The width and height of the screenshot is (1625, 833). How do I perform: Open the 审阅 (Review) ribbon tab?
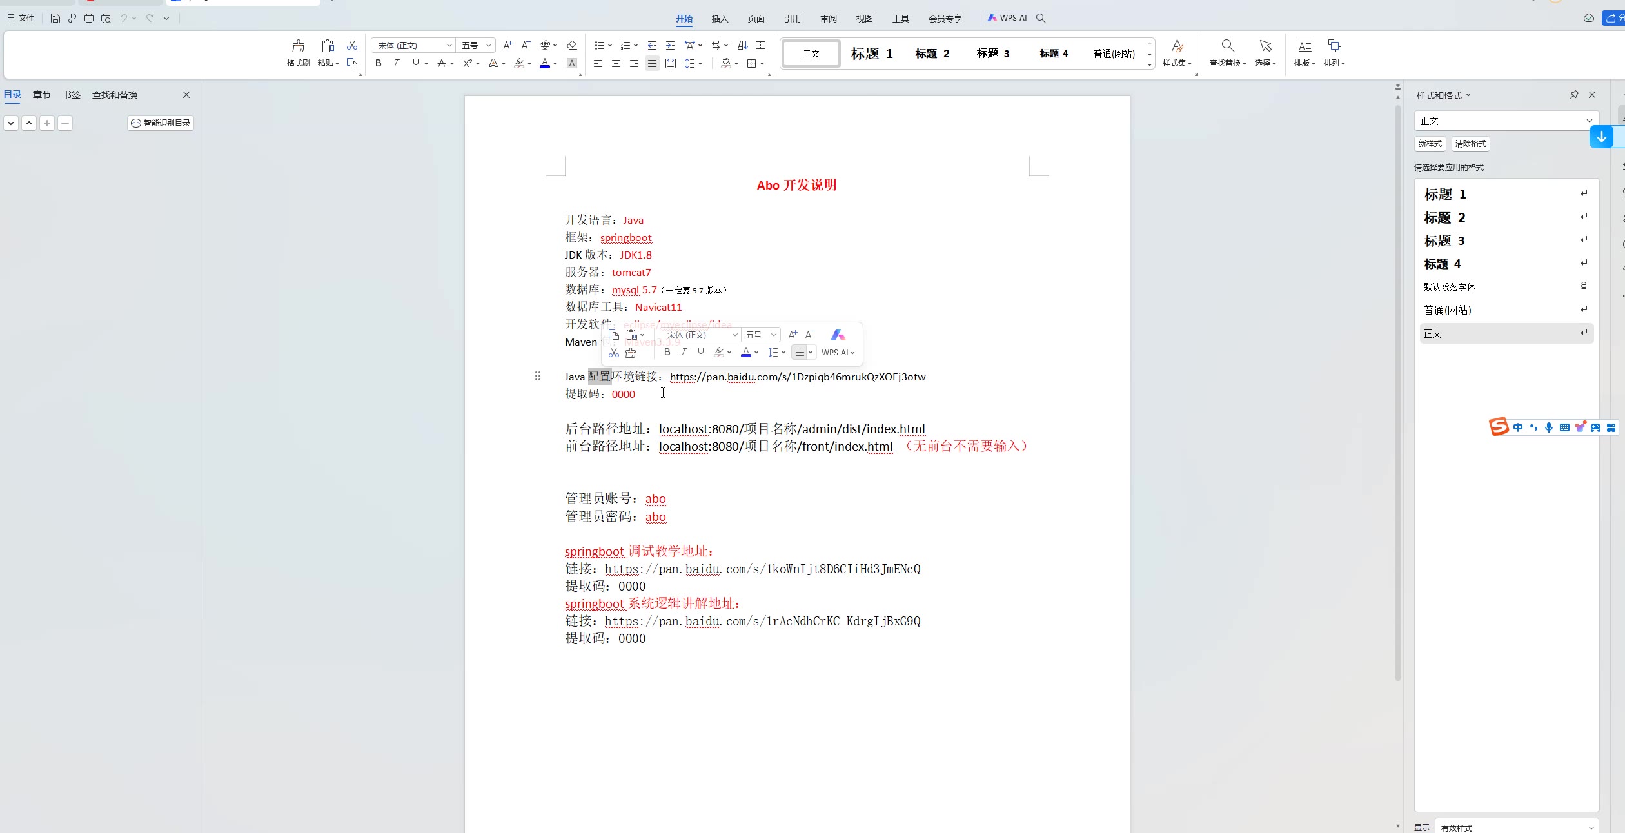(x=828, y=19)
